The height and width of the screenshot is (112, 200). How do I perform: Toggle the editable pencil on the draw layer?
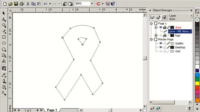[168, 27]
